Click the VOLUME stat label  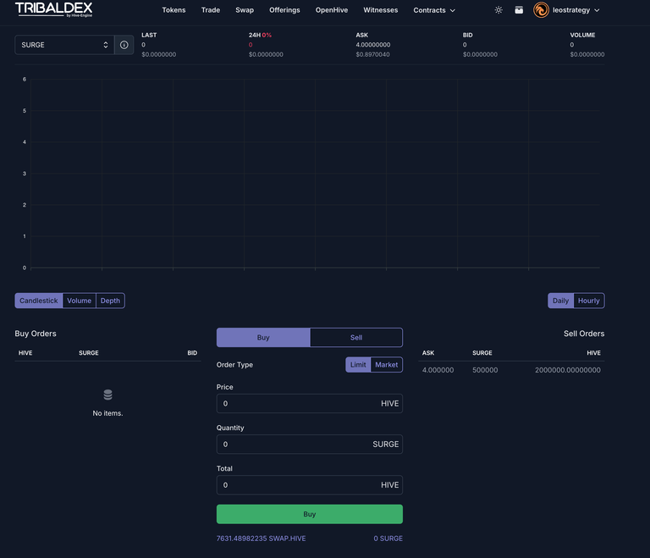tap(582, 36)
